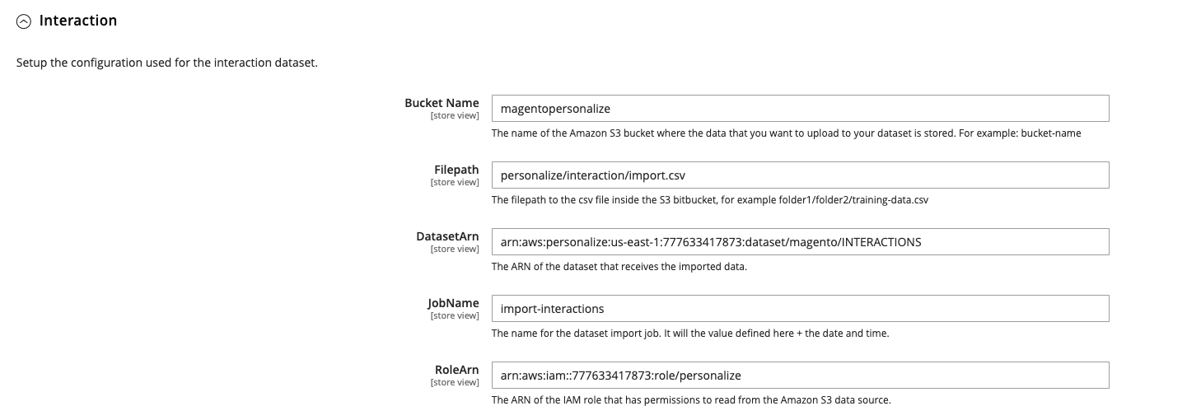Click the DatasetArn field label
Viewport: 1201px width, 420px height.
click(447, 236)
